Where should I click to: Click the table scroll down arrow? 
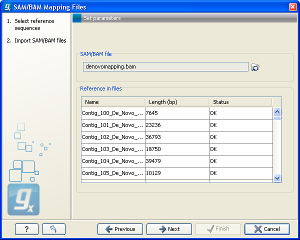(277, 178)
